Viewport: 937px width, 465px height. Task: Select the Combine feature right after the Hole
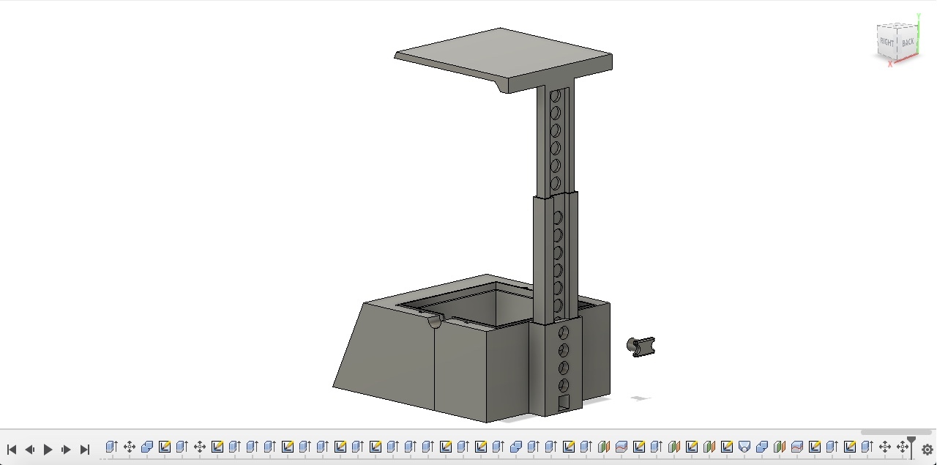click(762, 447)
